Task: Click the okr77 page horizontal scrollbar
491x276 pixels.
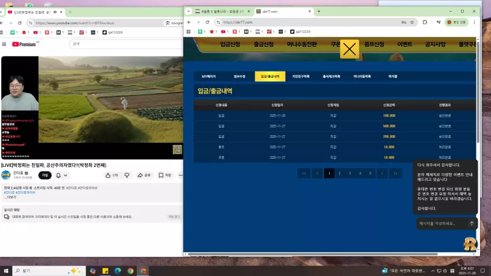Action: click(313, 254)
